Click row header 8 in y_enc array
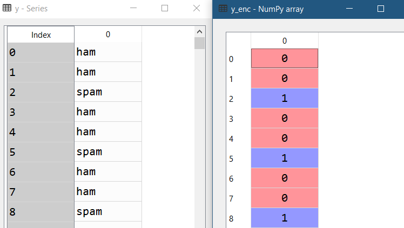Image resolution: width=404 pixels, height=228 pixels. click(x=239, y=218)
